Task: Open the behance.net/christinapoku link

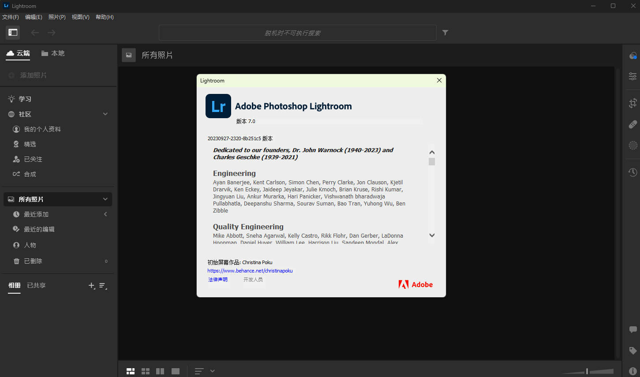Action: [x=250, y=271]
